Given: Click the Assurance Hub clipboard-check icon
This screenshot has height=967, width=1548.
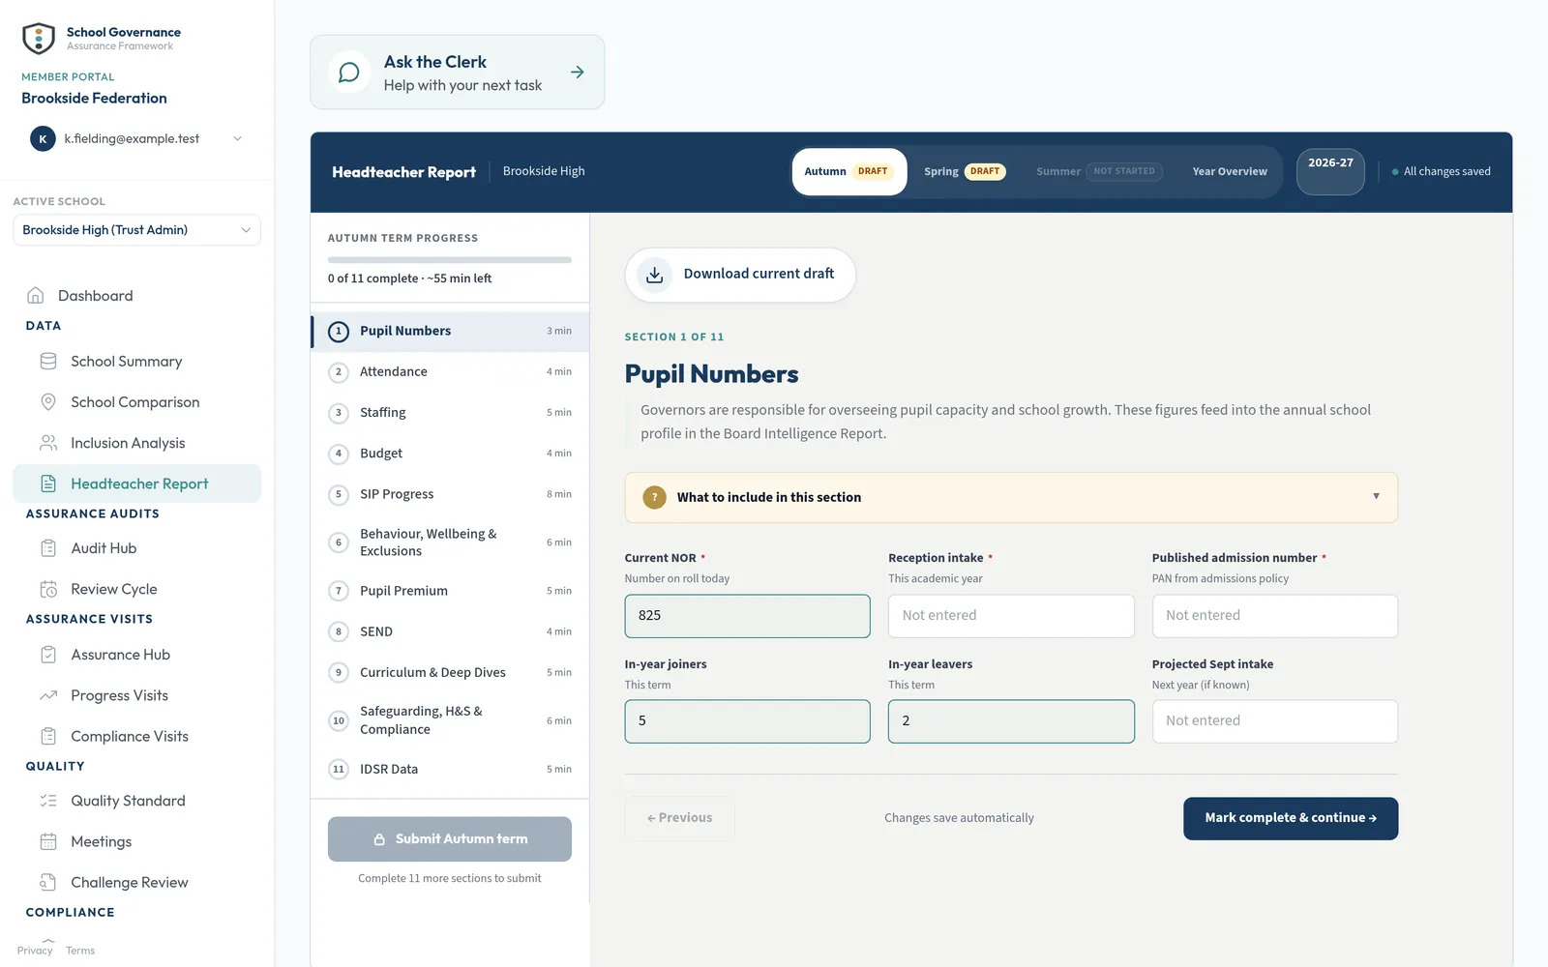Looking at the screenshot, I should pyautogui.click(x=48, y=655).
